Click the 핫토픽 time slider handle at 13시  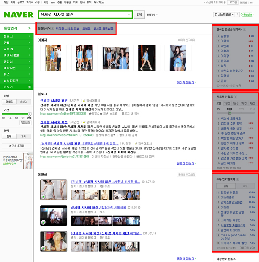pyautogui.click(x=230, y=113)
